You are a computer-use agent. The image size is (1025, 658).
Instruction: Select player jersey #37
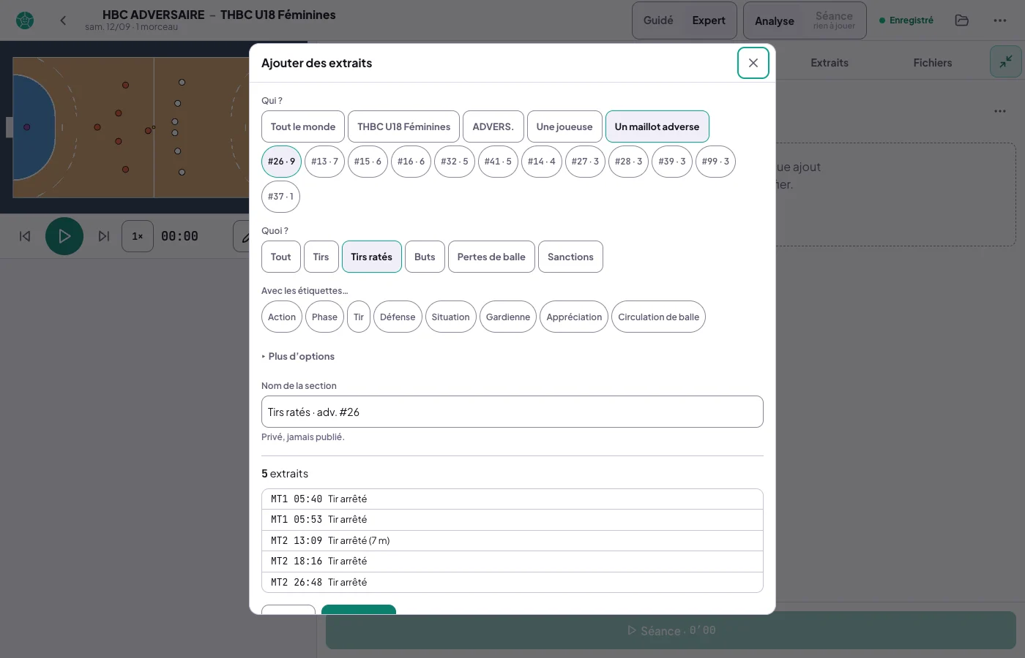tap(280, 197)
